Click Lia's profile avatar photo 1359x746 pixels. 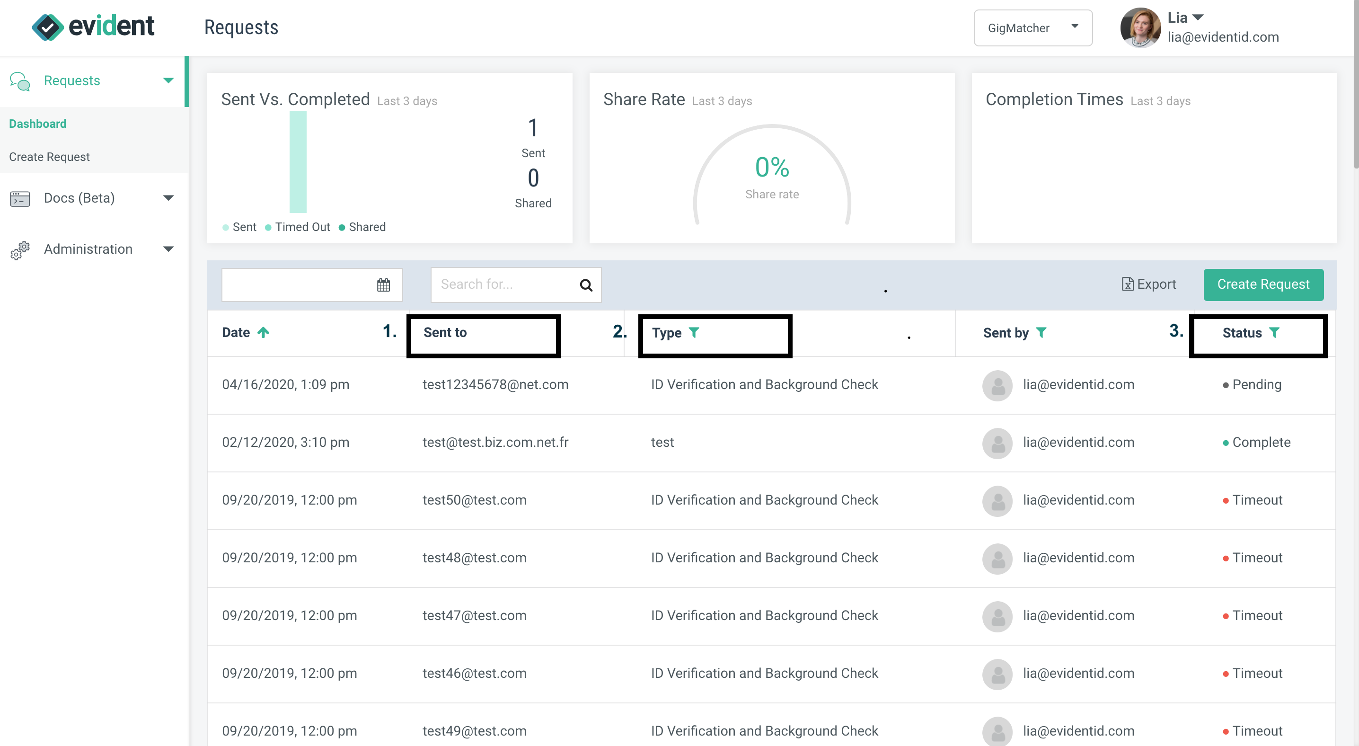[x=1140, y=27]
